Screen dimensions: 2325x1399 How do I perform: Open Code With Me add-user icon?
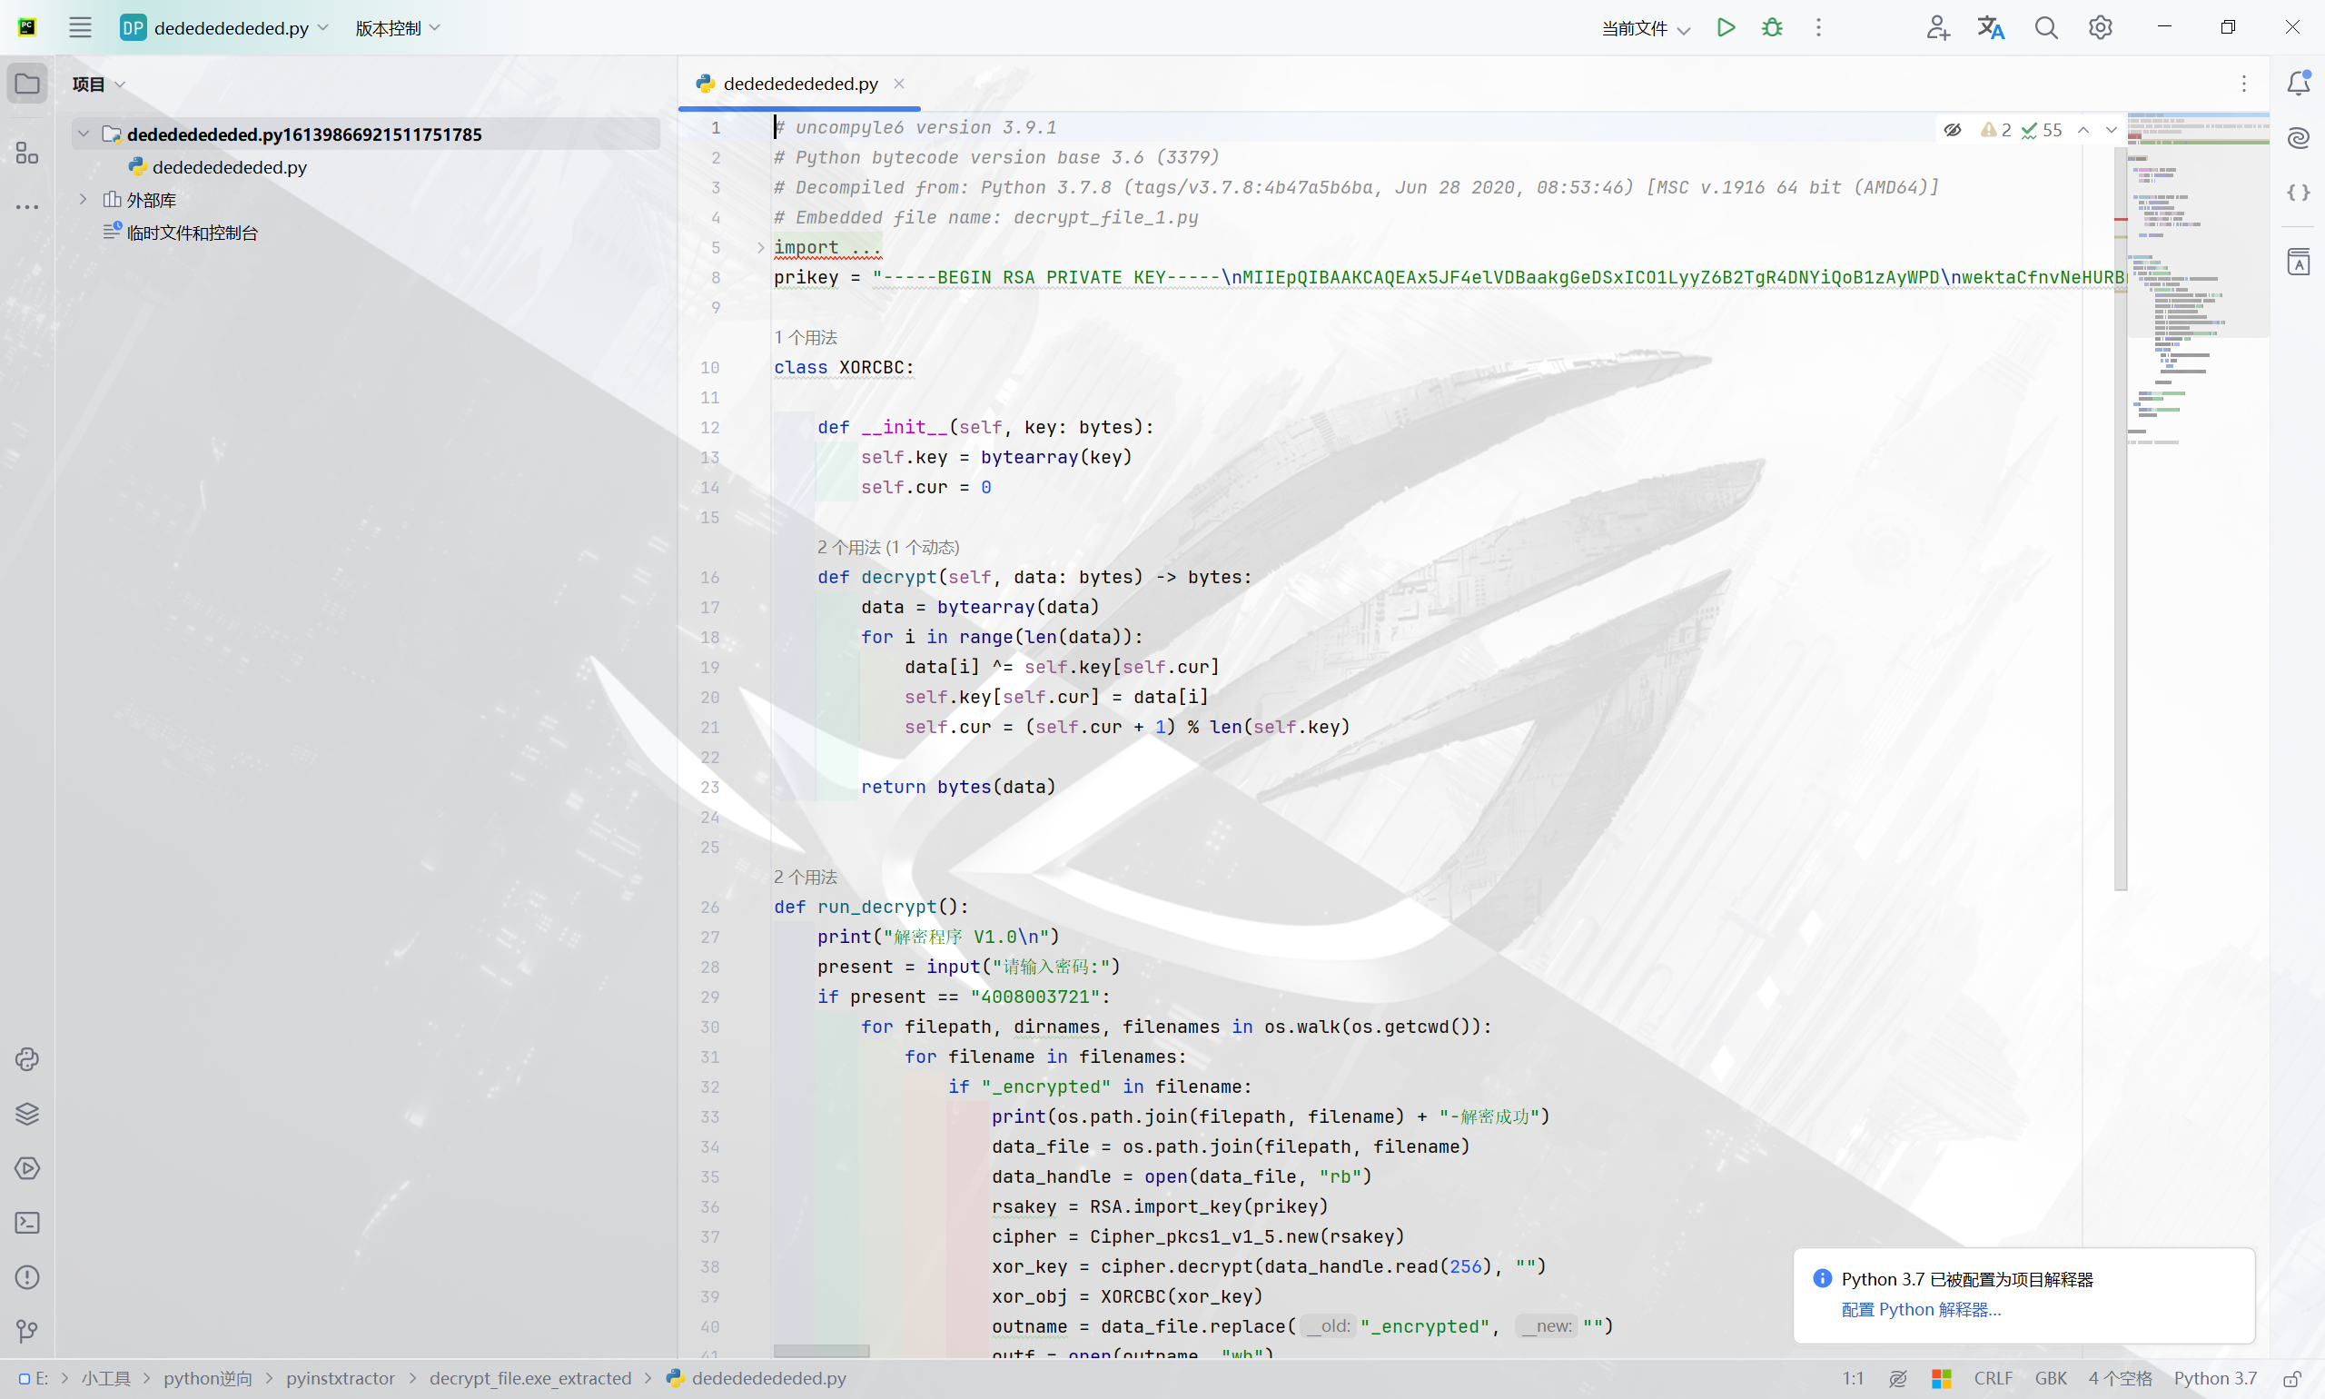(x=1936, y=27)
